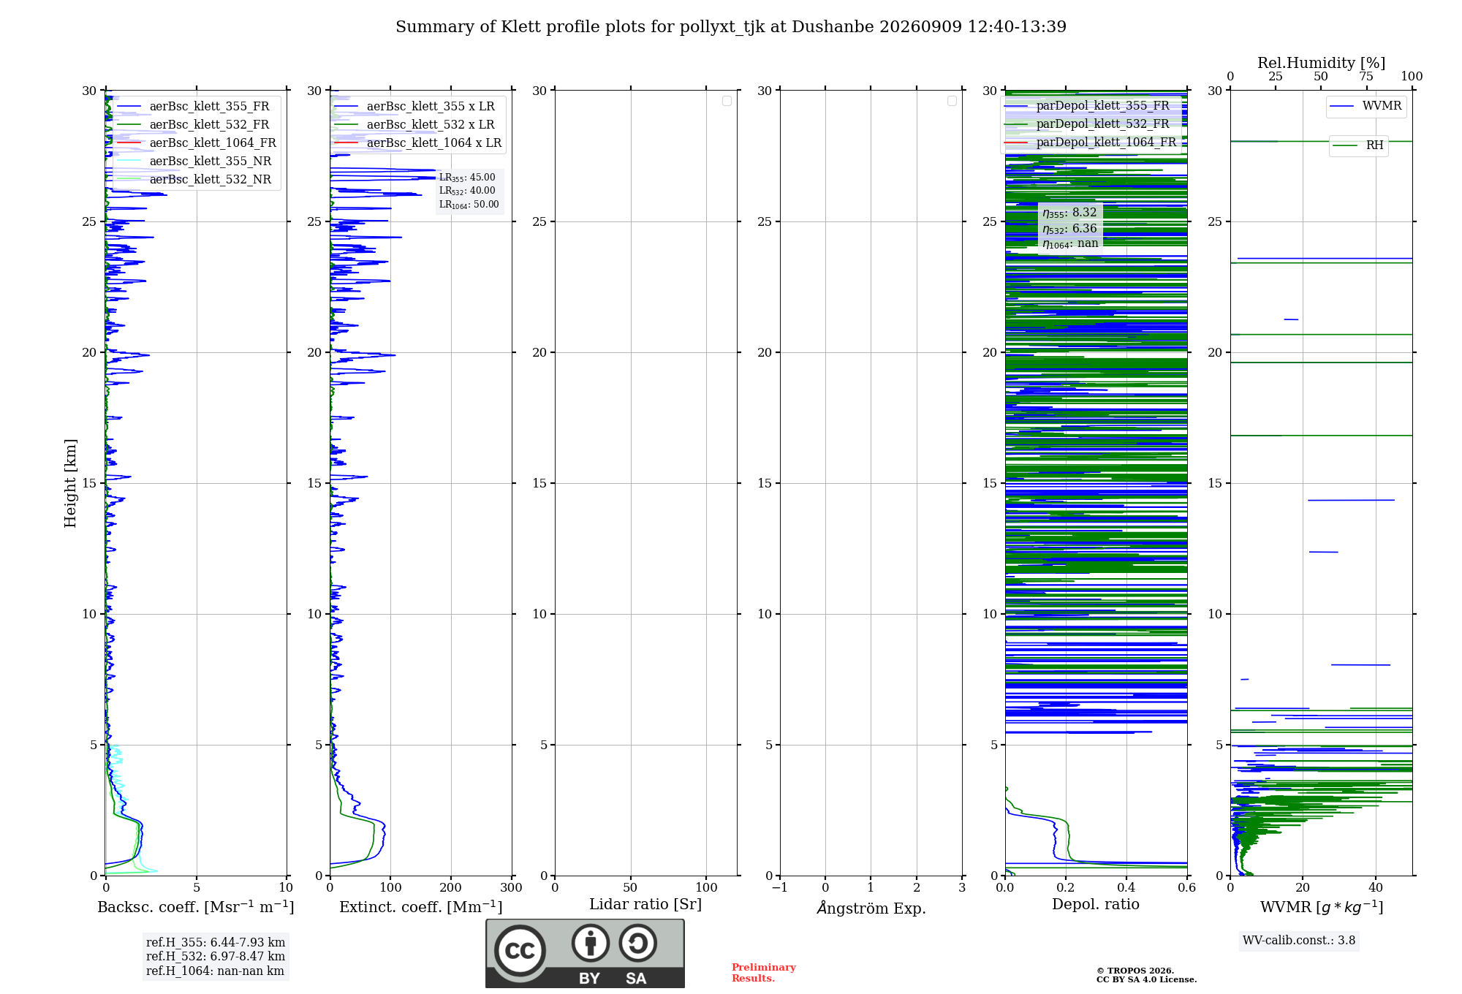
Task: Click the ref.H_355: 6.44-7.93 km text
Action: tap(216, 943)
